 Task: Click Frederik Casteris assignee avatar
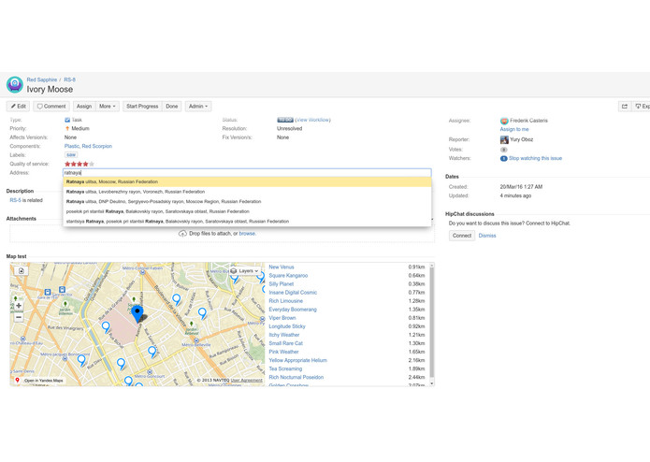click(x=504, y=121)
